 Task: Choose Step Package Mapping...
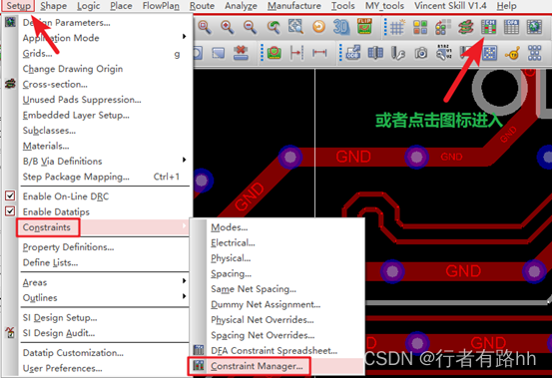pos(76,177)
